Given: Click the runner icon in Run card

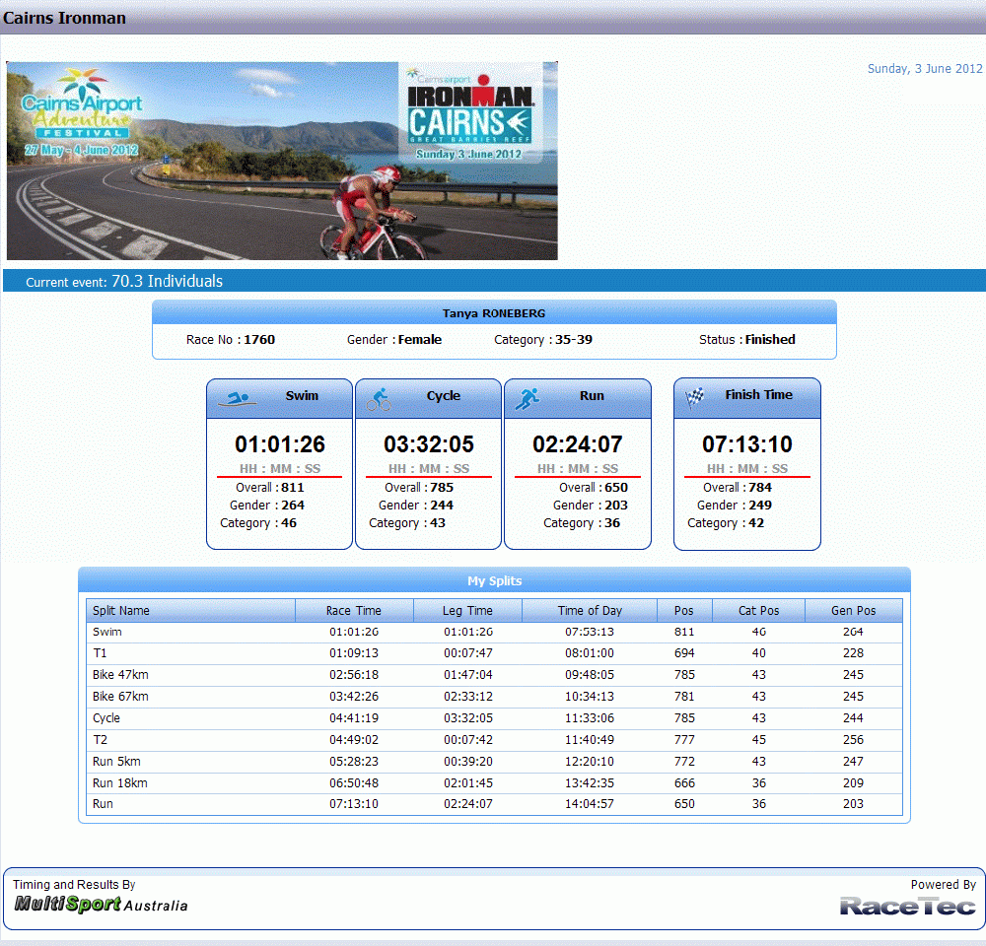Looking at the screenshot, I should [x=528, y=399].
